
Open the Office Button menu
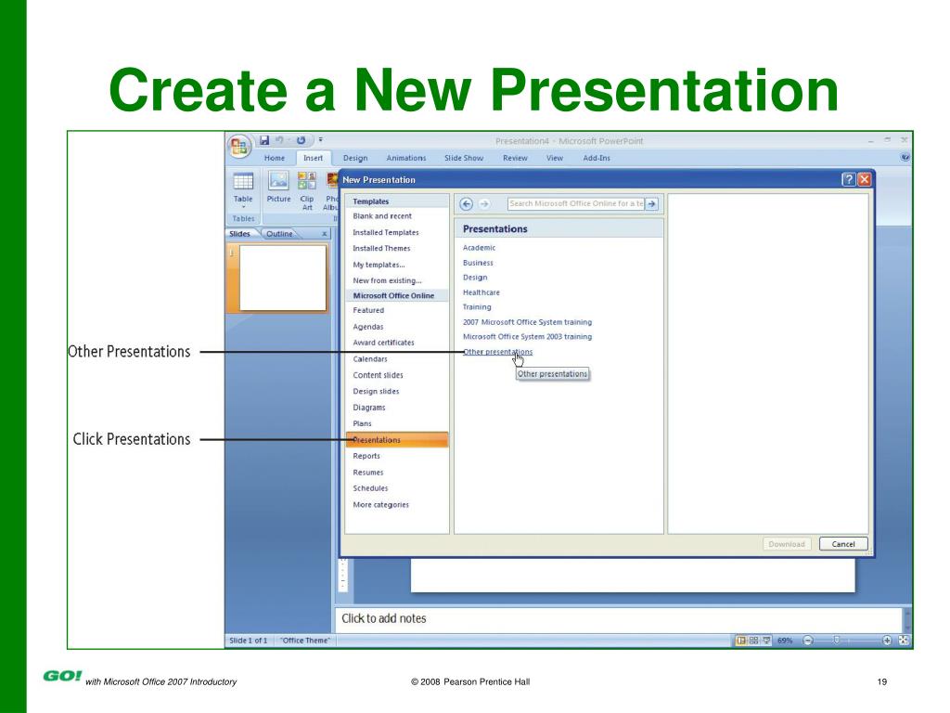tap(239, 146)
